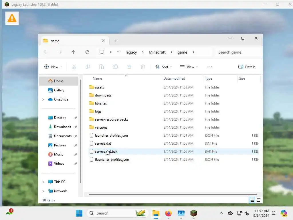Click the Forward navigation arrow
Image resolution: width=293 pixels, height=220 pixels.
point(60,52)
